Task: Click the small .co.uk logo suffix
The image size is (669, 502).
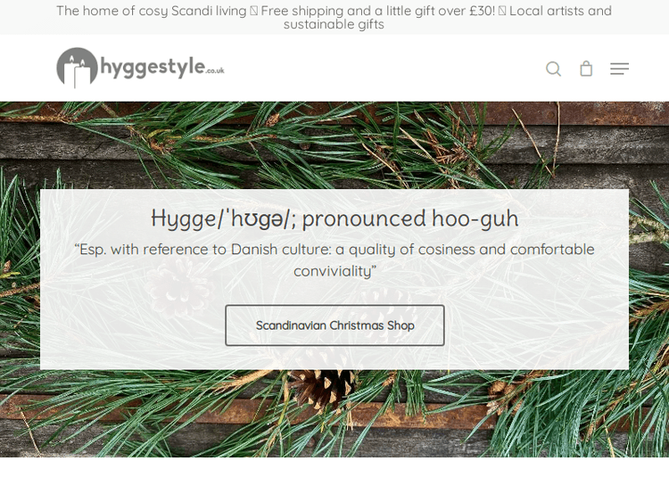Action: [215, 70]
